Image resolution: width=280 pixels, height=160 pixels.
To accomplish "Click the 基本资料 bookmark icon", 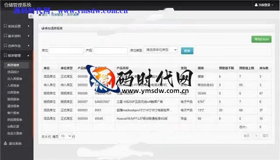I will 5,36.
